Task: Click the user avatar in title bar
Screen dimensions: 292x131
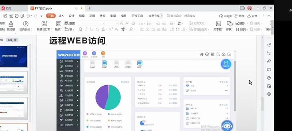Action: coord(249,8)
